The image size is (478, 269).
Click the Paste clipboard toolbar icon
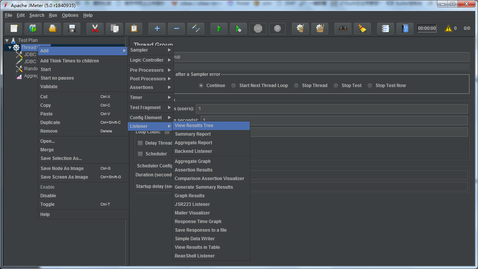point(134,28)
